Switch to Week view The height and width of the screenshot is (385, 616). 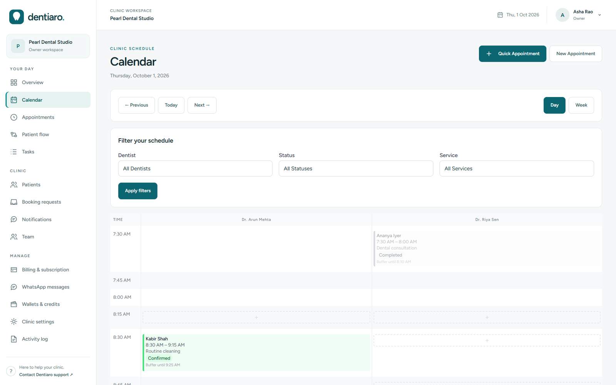click(x=581, y=105)
